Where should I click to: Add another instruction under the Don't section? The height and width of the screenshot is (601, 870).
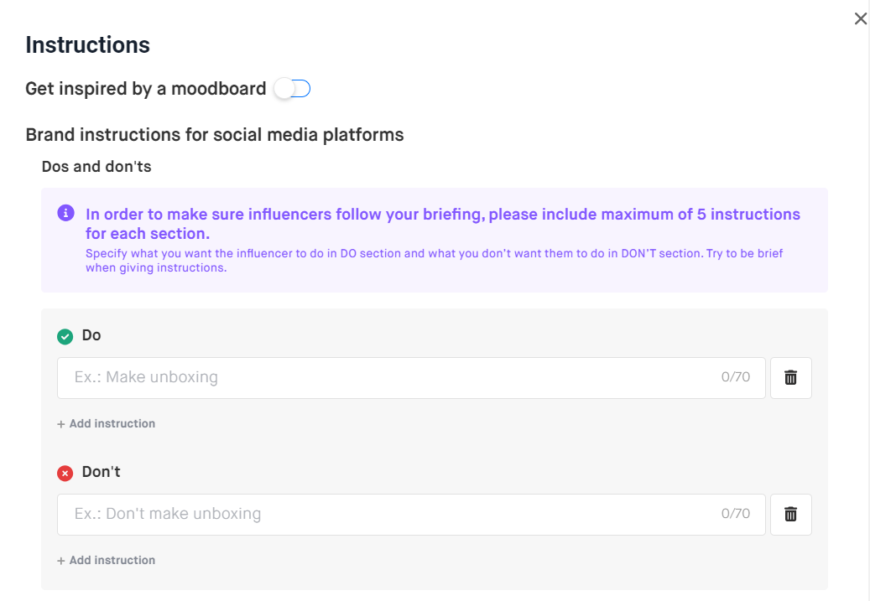pos(107,561)
